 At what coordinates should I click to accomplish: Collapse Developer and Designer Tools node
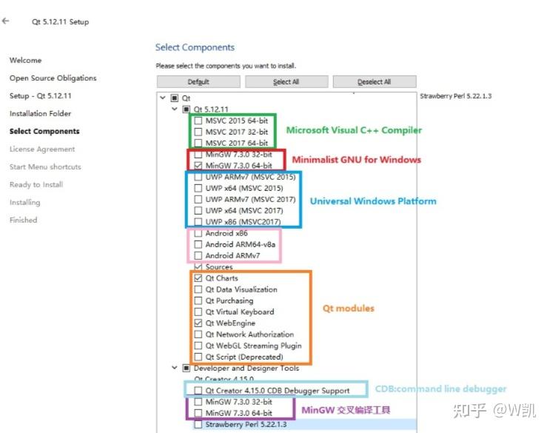point(175,368)
